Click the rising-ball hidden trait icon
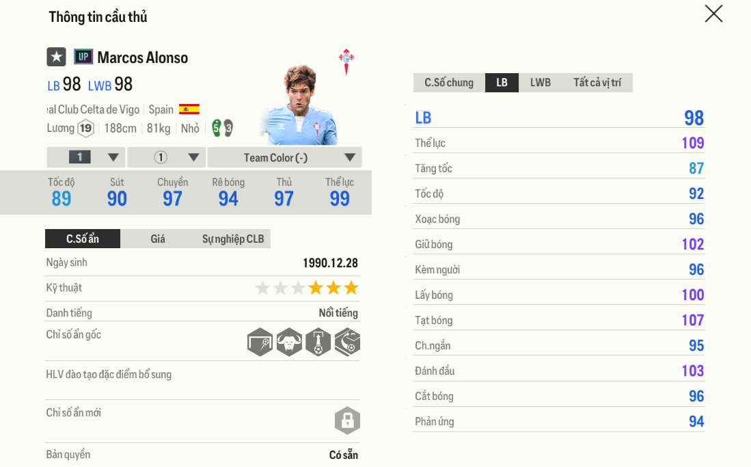The width and height of the screenshot is (751, 467). click(318, 342)
